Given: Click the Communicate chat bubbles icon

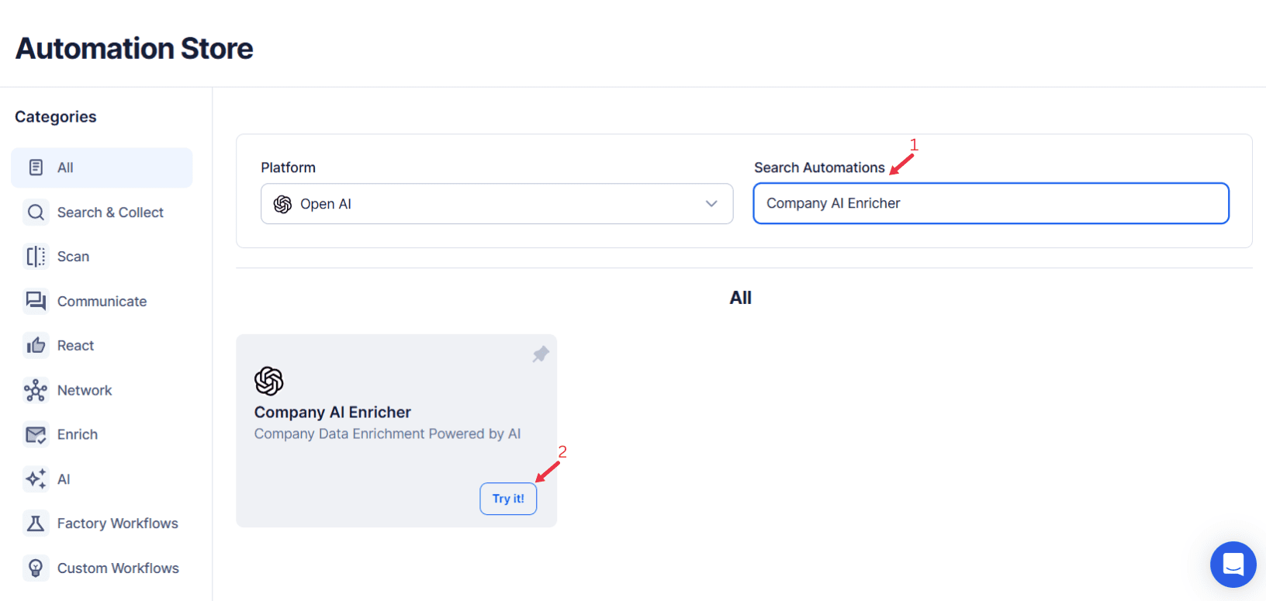Looking at the screenshot, I should (x=36, y=301).
